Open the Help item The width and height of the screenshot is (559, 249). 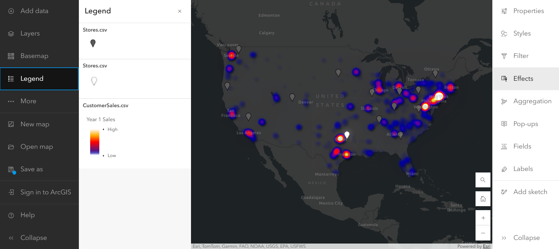[x=39, y=215]
